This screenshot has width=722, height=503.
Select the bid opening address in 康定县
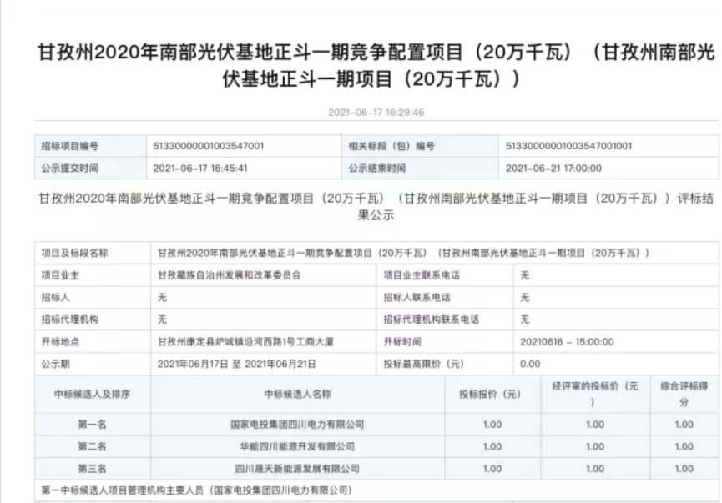[247, 341]
